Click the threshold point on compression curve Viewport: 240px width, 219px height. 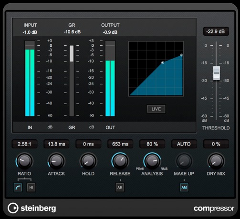click(163, 63)
